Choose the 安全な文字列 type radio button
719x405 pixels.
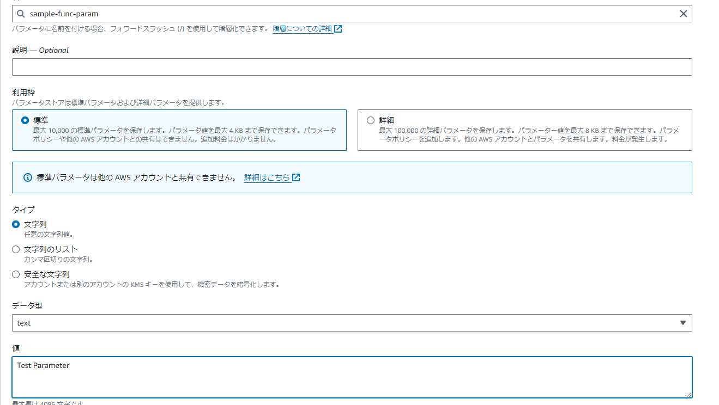coord(16,274)
